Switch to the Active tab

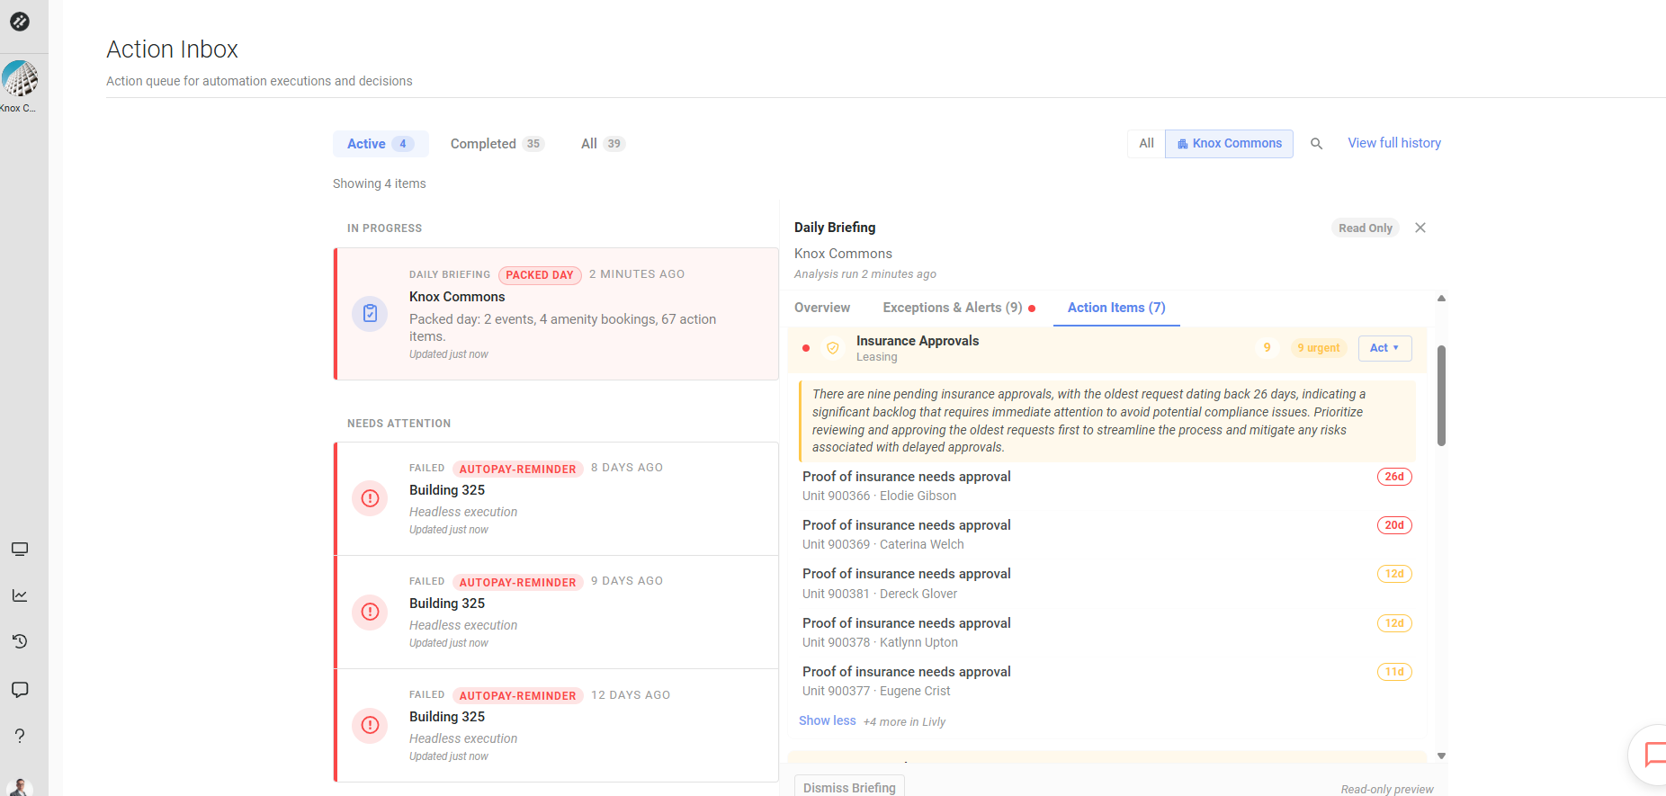(381, 144)
